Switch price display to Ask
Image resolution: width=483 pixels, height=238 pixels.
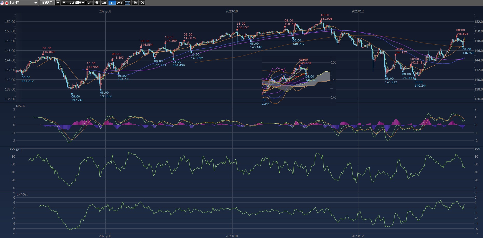pos(119,3)
